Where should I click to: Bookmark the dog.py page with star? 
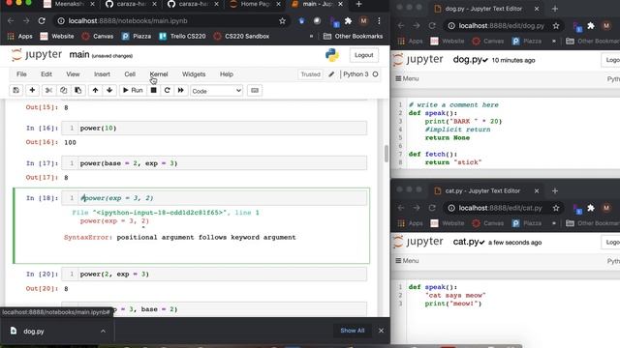tap(556, 26)
